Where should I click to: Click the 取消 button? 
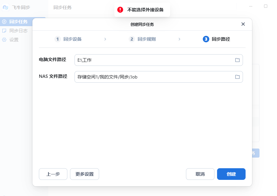200,174
